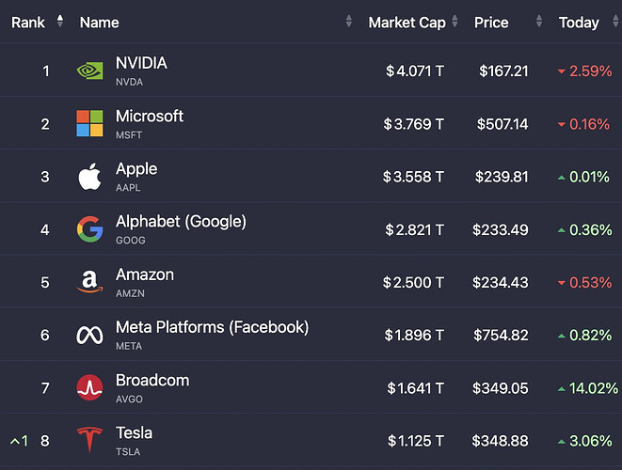Click the Microsoft logo icon
This screenshot has width=622, height=470.
tap(89, 123)
